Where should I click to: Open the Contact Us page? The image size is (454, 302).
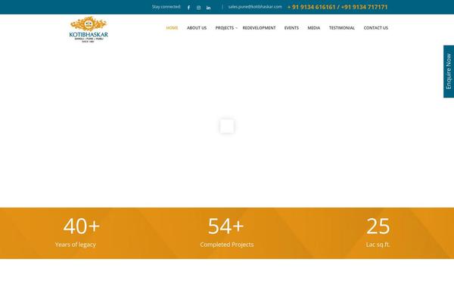coord(375,28)
